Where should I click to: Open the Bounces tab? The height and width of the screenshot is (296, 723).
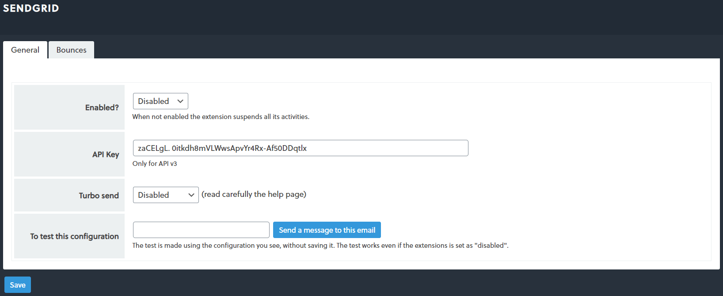click(x=71, y=50)
